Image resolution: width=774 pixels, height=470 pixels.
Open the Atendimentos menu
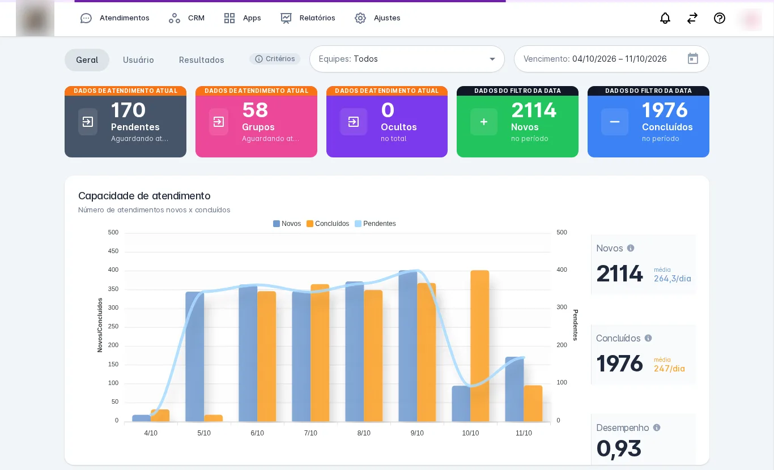tap(115, 18)
